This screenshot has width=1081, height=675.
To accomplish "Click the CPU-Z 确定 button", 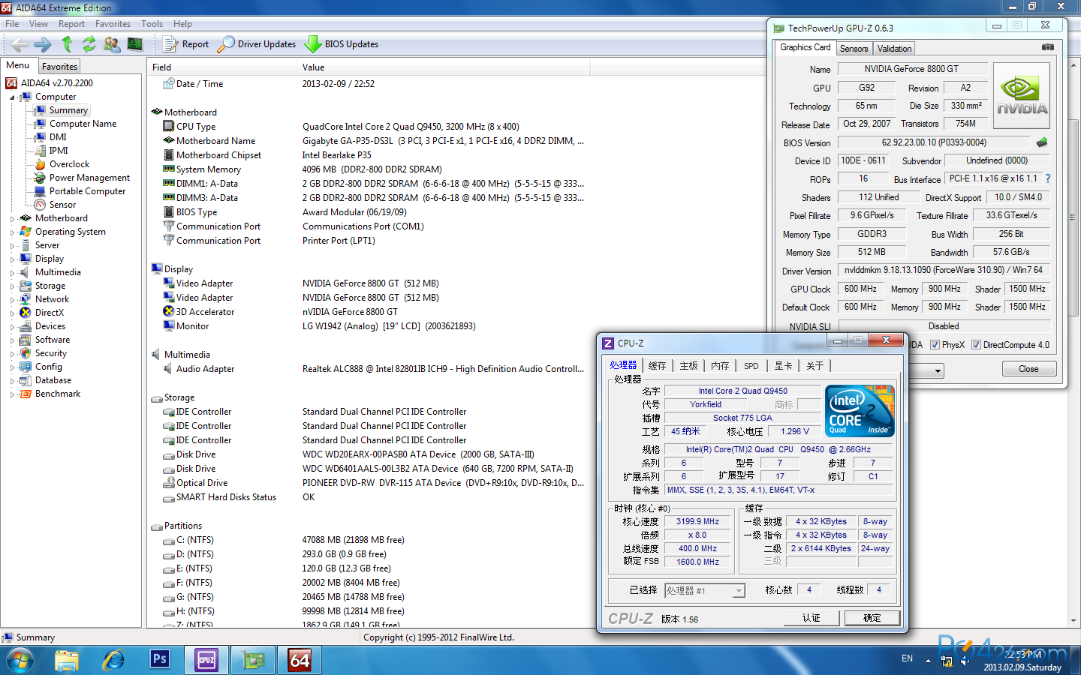I will tap(872, 618).
